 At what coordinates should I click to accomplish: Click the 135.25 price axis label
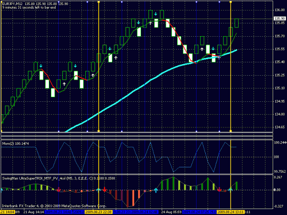280,75
